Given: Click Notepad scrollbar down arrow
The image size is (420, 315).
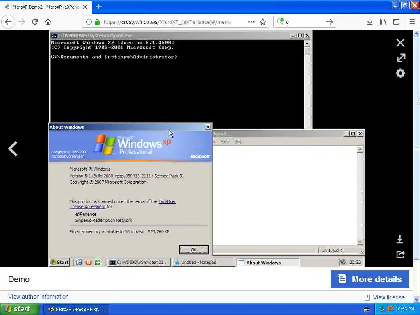Looking at the screenshot, I should click(360, 242).
